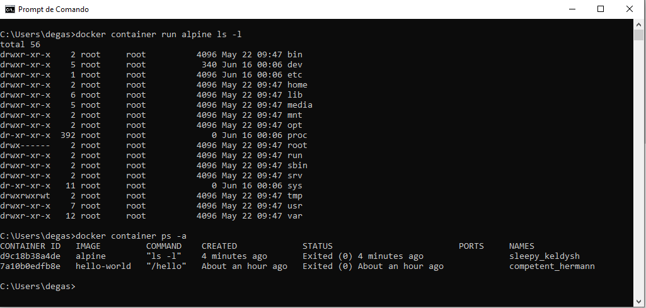Click the 'root' directory name in listing
Screen dimensions: 646x308
[x=297, y=145]
